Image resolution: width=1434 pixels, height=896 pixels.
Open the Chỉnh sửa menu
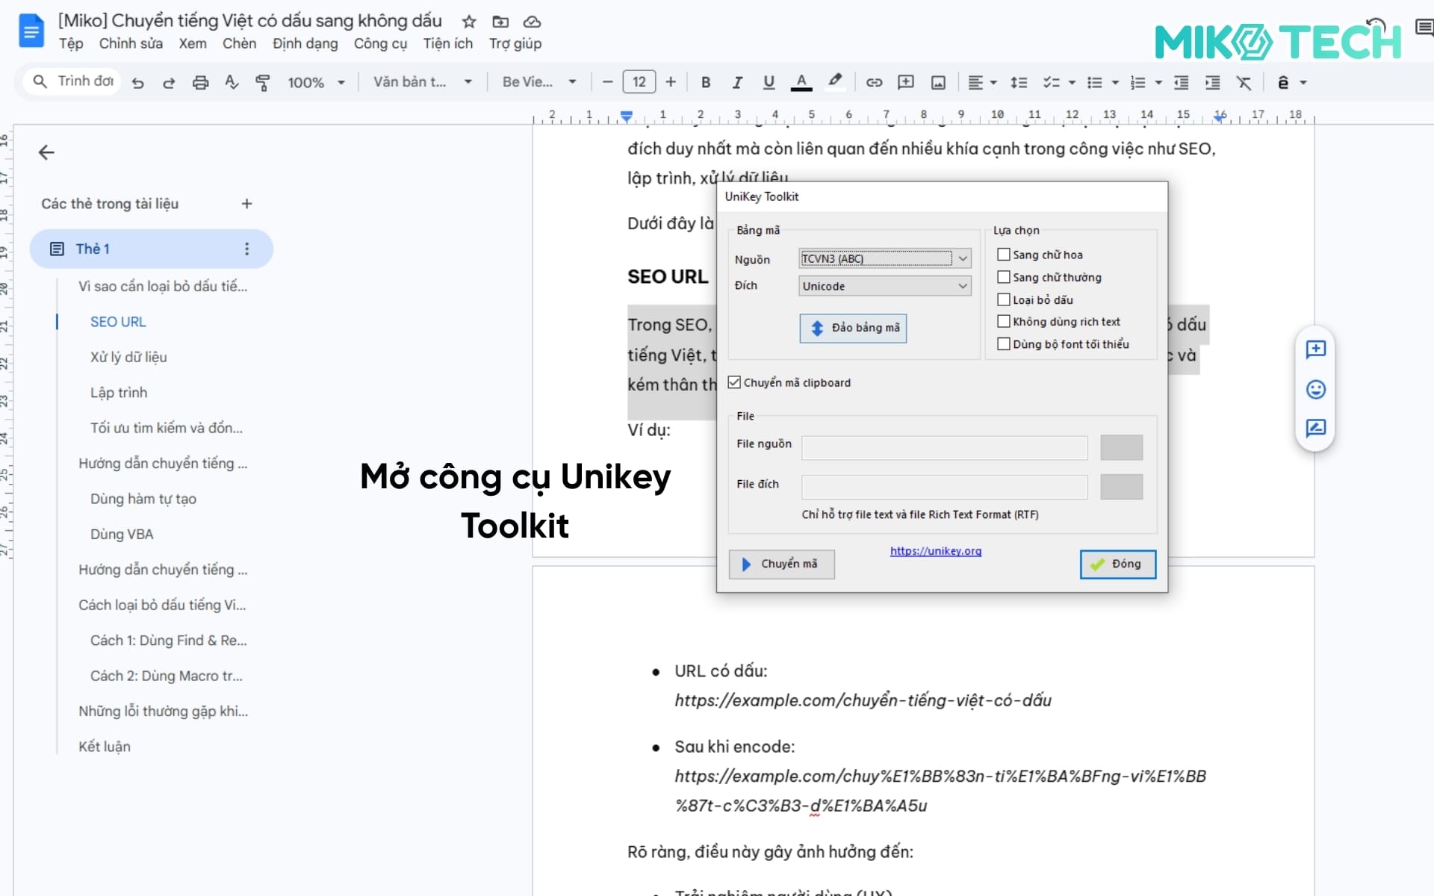click(x=131, y=43)
